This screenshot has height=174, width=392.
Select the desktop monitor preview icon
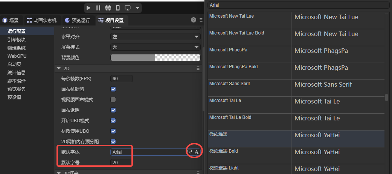point(128,7)
